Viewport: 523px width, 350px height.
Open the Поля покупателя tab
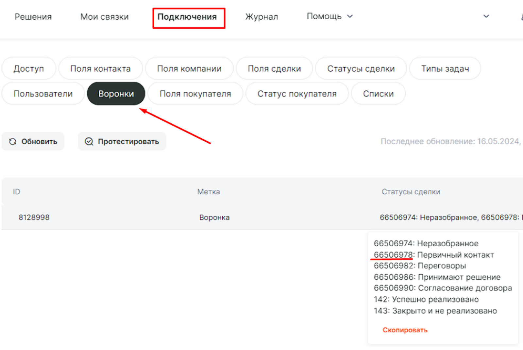pyautogui.click(x=195, y=94)
